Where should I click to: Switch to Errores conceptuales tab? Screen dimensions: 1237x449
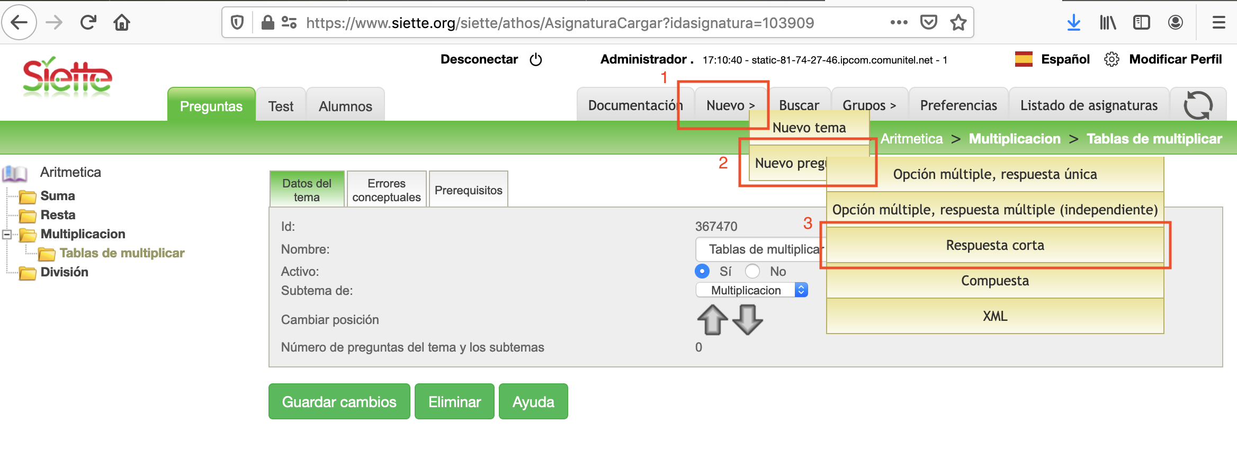pos(386,190)
